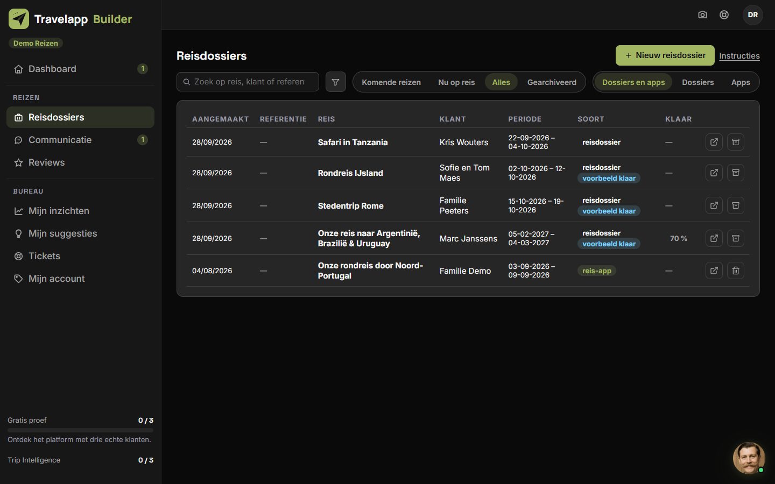This screenshot has height=484, width=775.
Task: Open Rondreis IJsland via external link icon
Action: pyautogui.click(x=714, y=173)
